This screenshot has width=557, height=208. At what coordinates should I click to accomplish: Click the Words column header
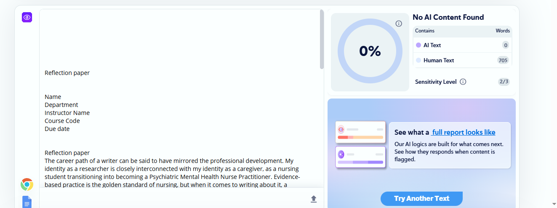(503, 31)
